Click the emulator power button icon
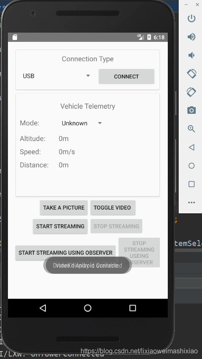This screenshot has height=359, width=202. 191,18
